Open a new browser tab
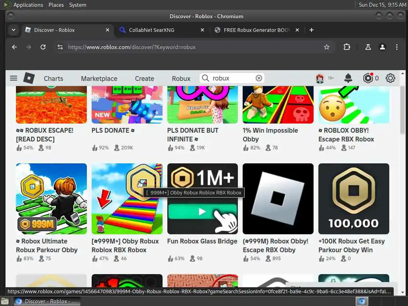The image size is (408, 306). [312, 30]
